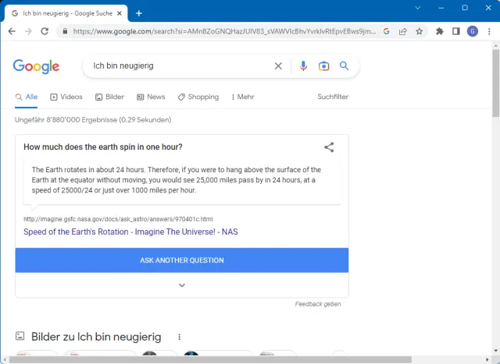
Task: Reload the current page
Action: (x=45, y=31)
